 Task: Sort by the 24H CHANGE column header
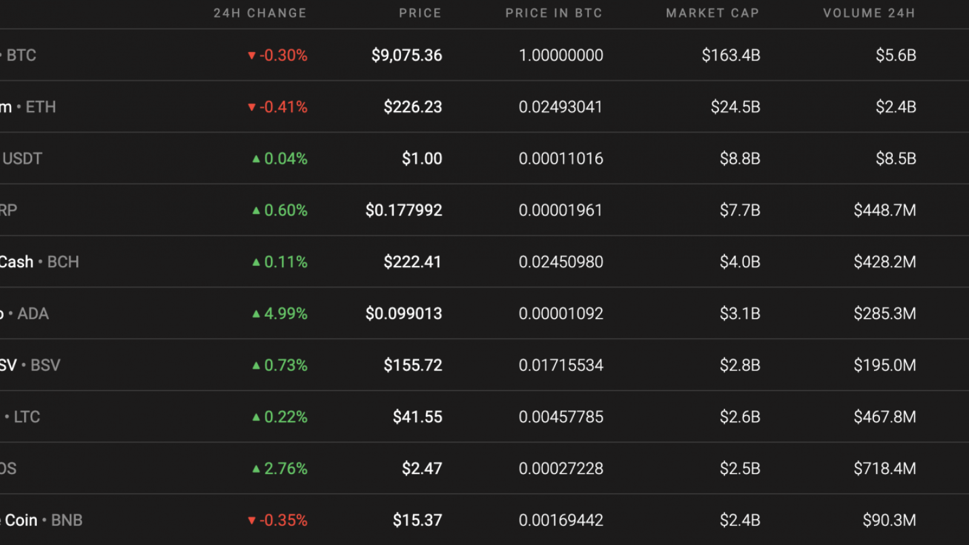(260, 13)
